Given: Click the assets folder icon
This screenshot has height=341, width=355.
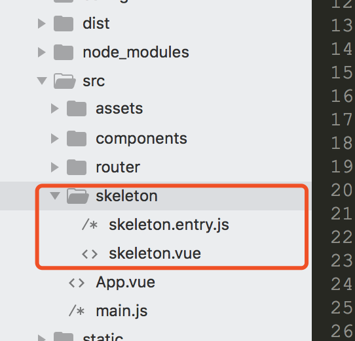Looking at the screenshot, I should point(77,108).
